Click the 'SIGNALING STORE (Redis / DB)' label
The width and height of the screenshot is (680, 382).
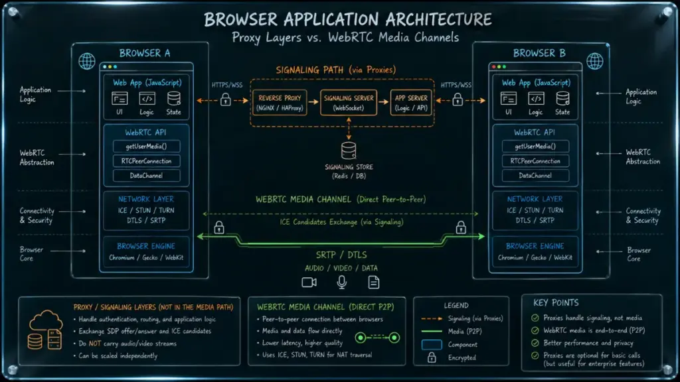coord(349,172)
